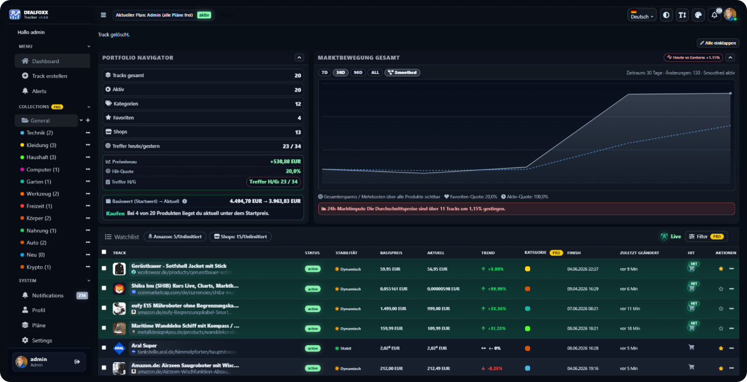Open the Deutsch language dropdown
The image size is (747, 382).
(641, 14)
